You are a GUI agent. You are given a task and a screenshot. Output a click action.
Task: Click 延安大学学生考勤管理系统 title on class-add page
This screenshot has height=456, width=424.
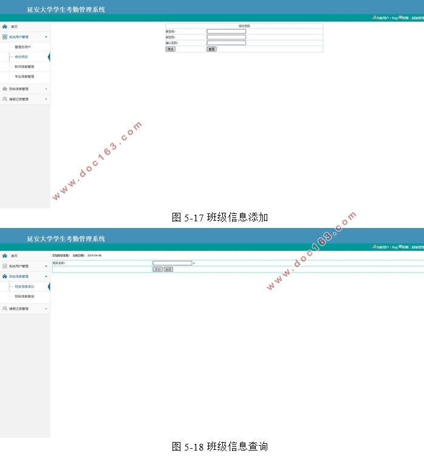tap(66, 239)
